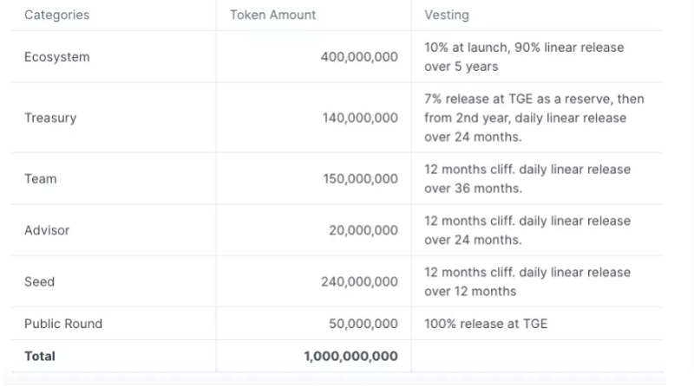Image resolution: width=694 pixels, height=386 pixels.
Task: Select the Advisor row label
Action: tap(47, 230)
